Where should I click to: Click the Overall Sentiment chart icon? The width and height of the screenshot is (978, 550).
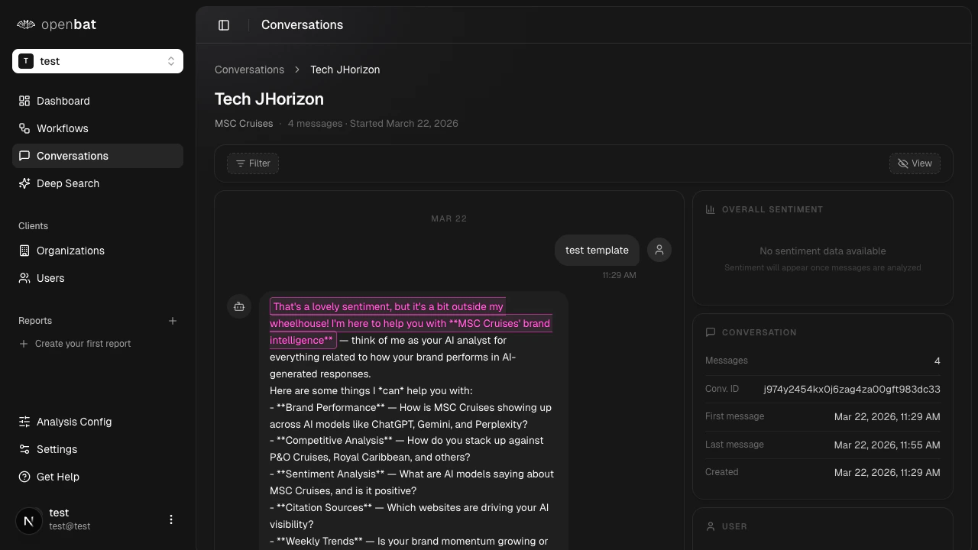point(711,209)
